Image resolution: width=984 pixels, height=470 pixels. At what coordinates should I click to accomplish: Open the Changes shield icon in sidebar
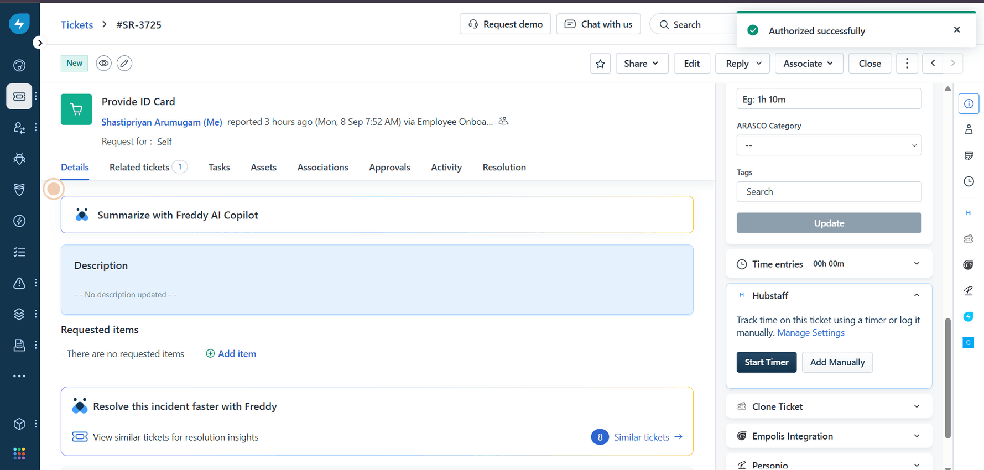click(19, 190)
